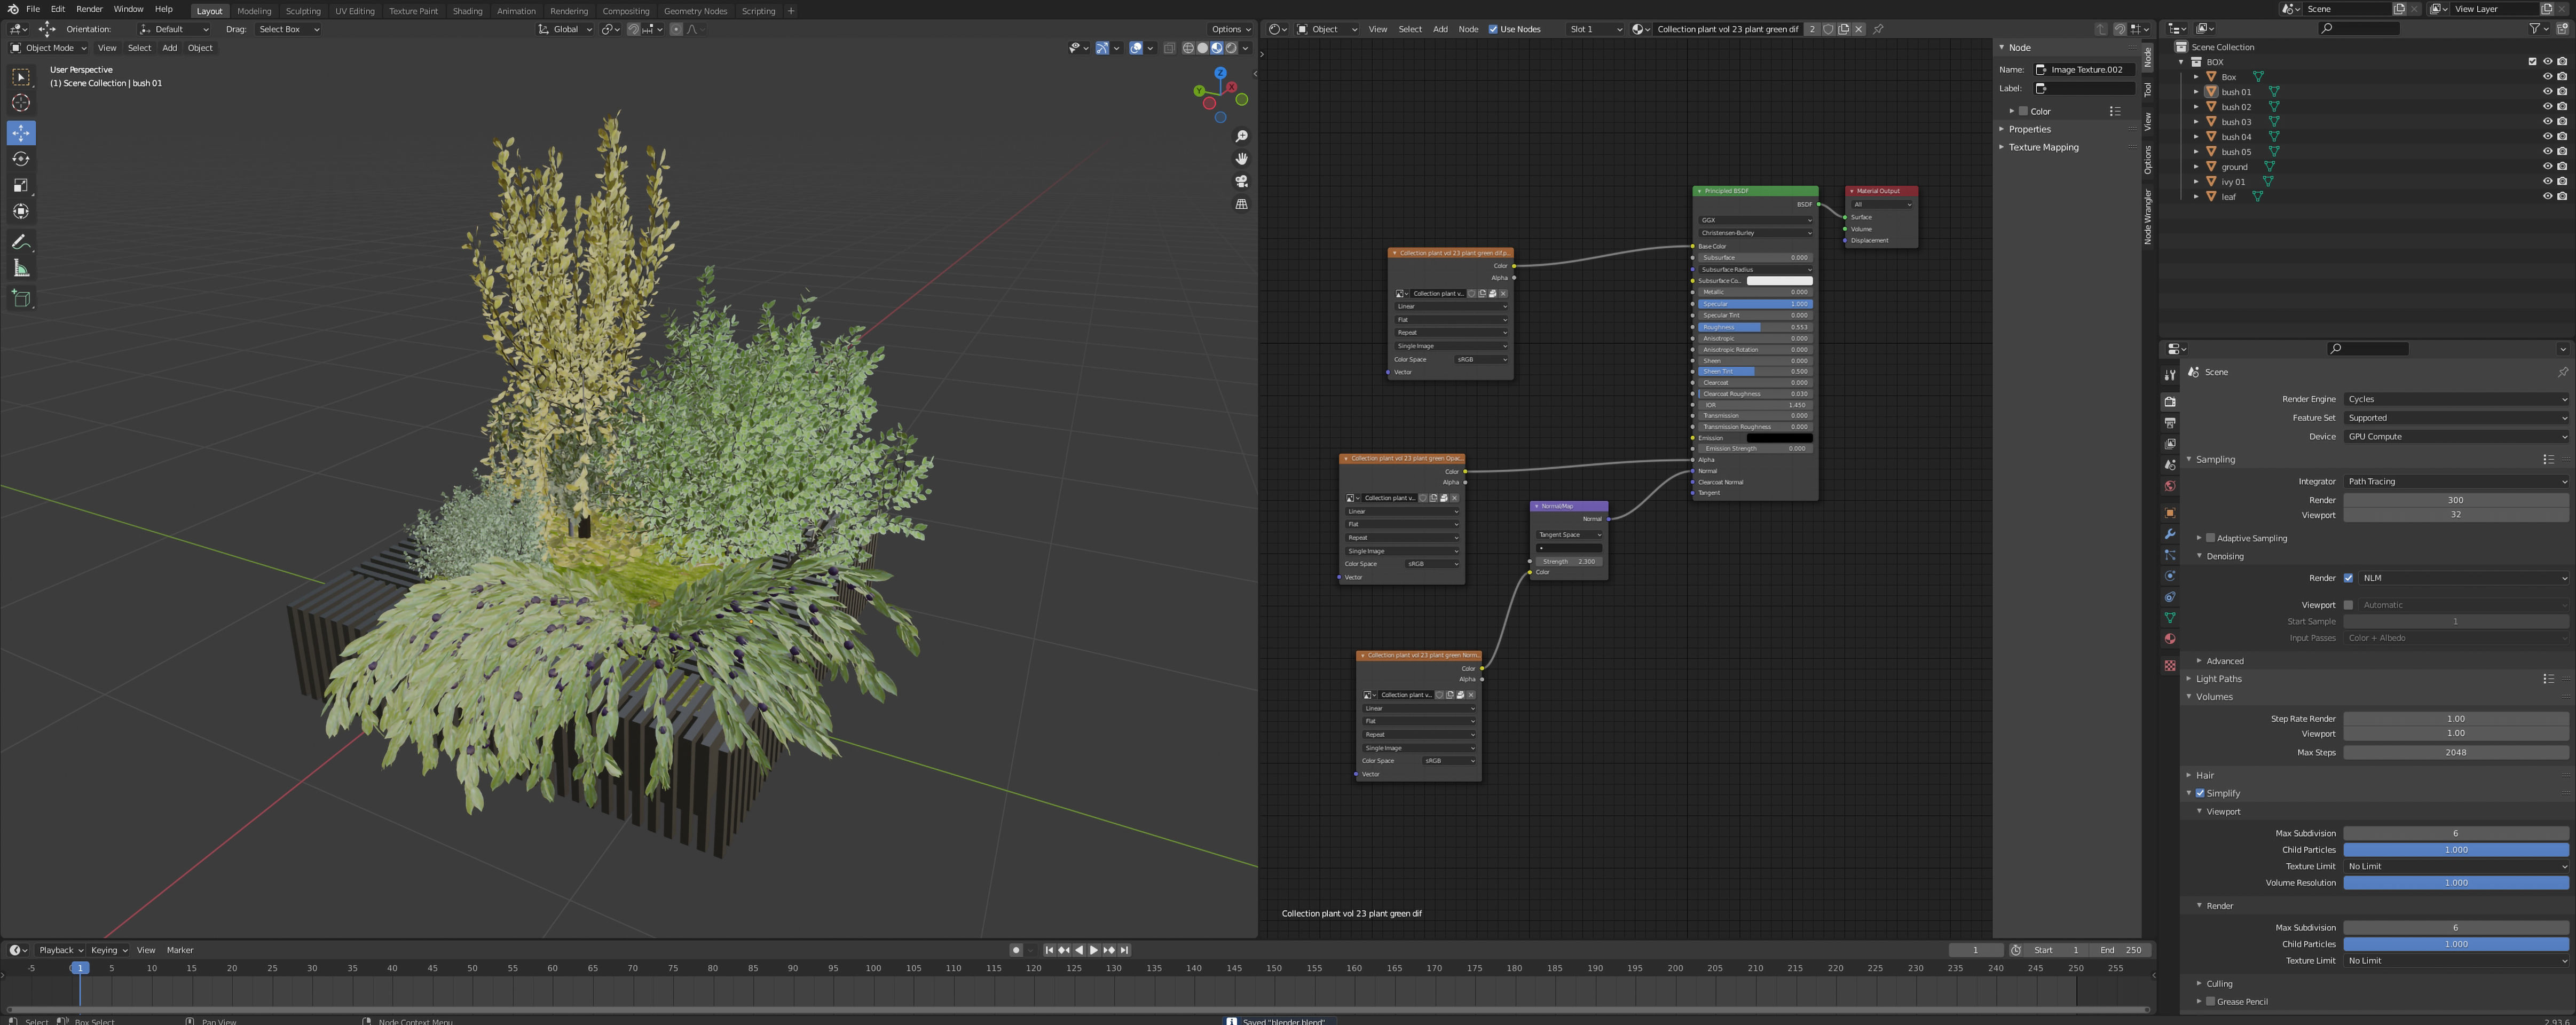Select the Annotate pencil tool
This screenshot has width=2576, height=1025.
point(21,243)
